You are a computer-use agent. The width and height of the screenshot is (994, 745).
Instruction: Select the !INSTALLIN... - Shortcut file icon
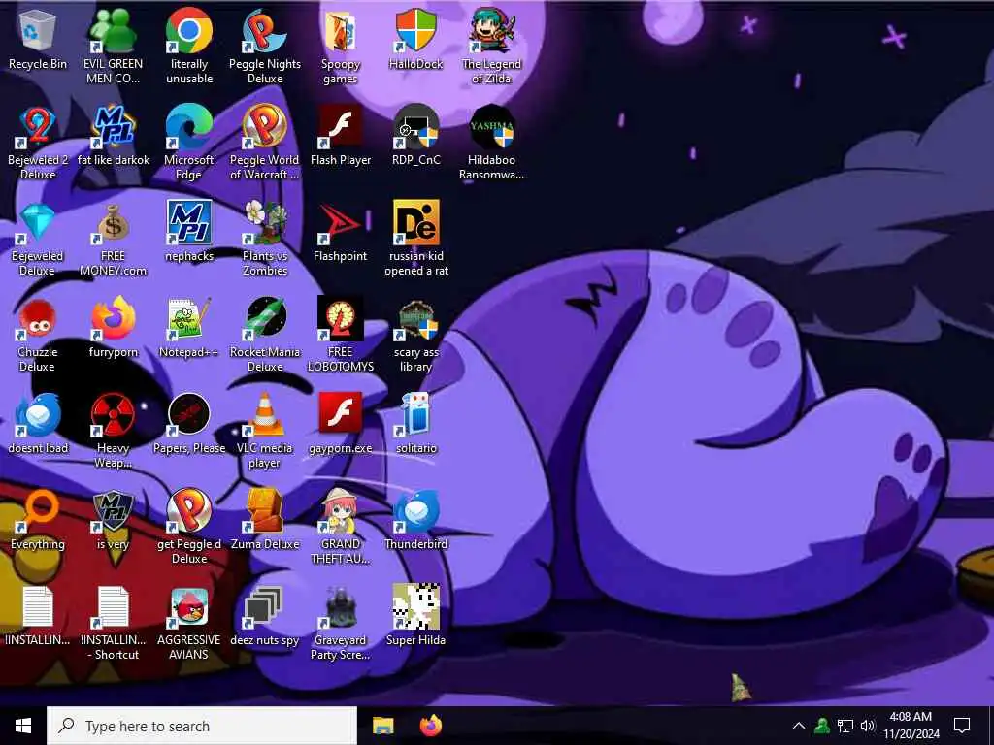point(113,607)
